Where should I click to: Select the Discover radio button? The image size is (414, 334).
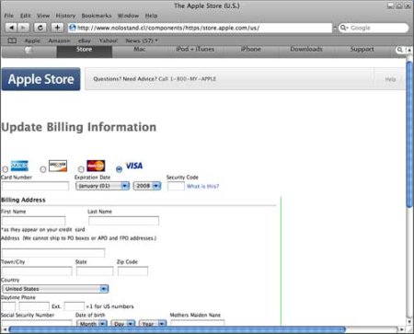(43, 169)
